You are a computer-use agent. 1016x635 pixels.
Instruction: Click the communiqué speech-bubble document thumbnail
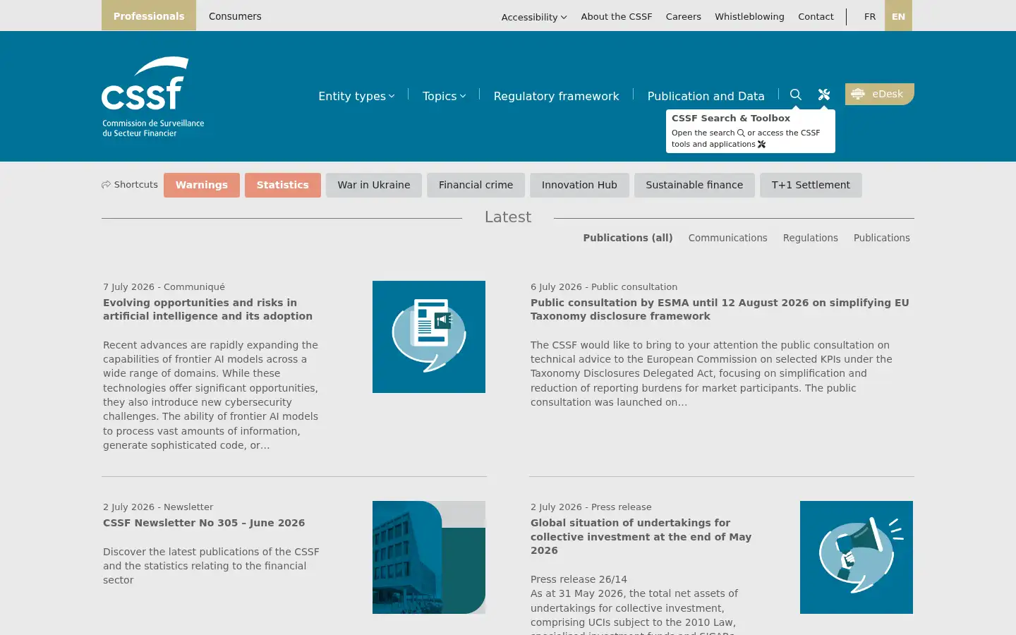(x=429, y=337)
